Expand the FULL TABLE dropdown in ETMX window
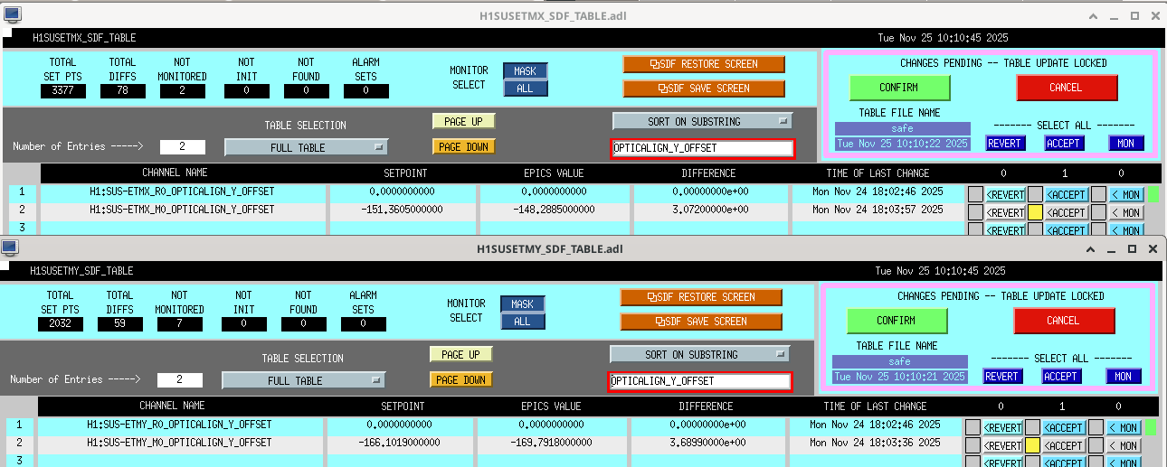 pos(307,147)
